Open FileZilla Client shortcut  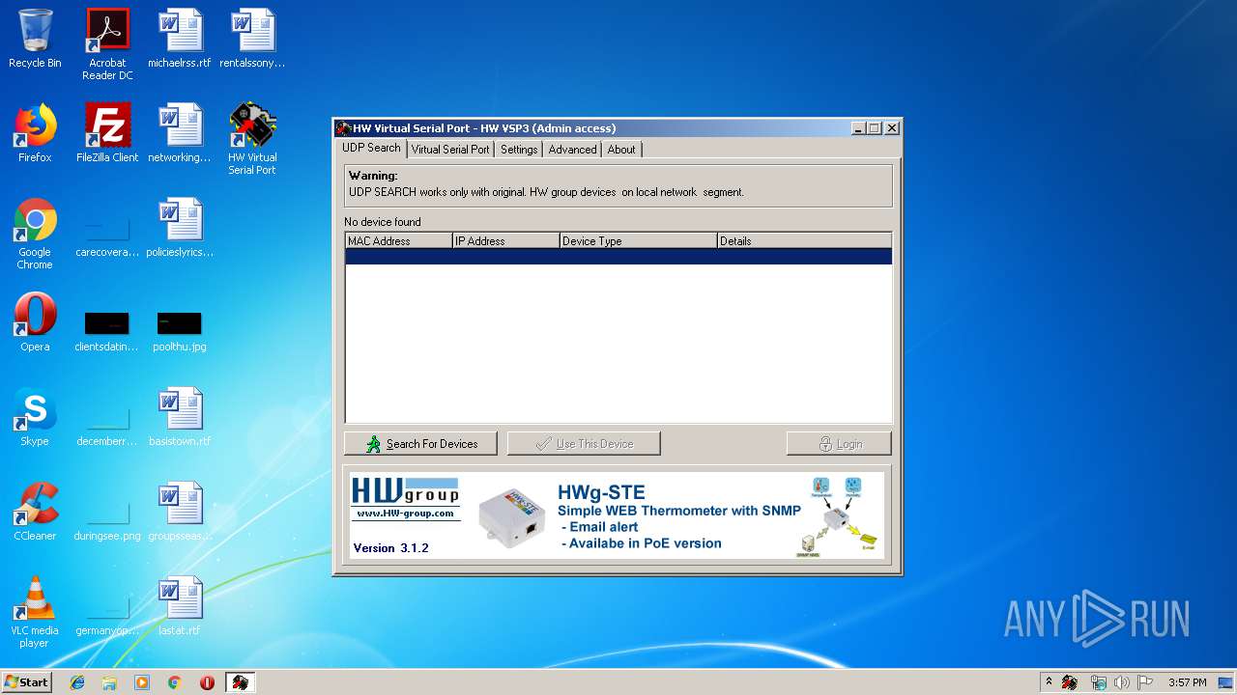(x=107, y=133)
